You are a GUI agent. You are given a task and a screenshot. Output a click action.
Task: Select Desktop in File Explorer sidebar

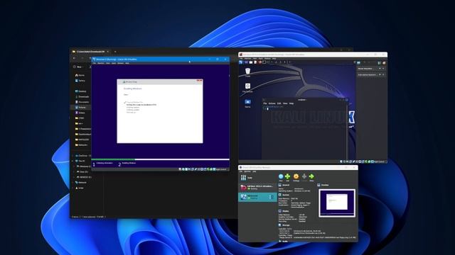click(81, 91)
